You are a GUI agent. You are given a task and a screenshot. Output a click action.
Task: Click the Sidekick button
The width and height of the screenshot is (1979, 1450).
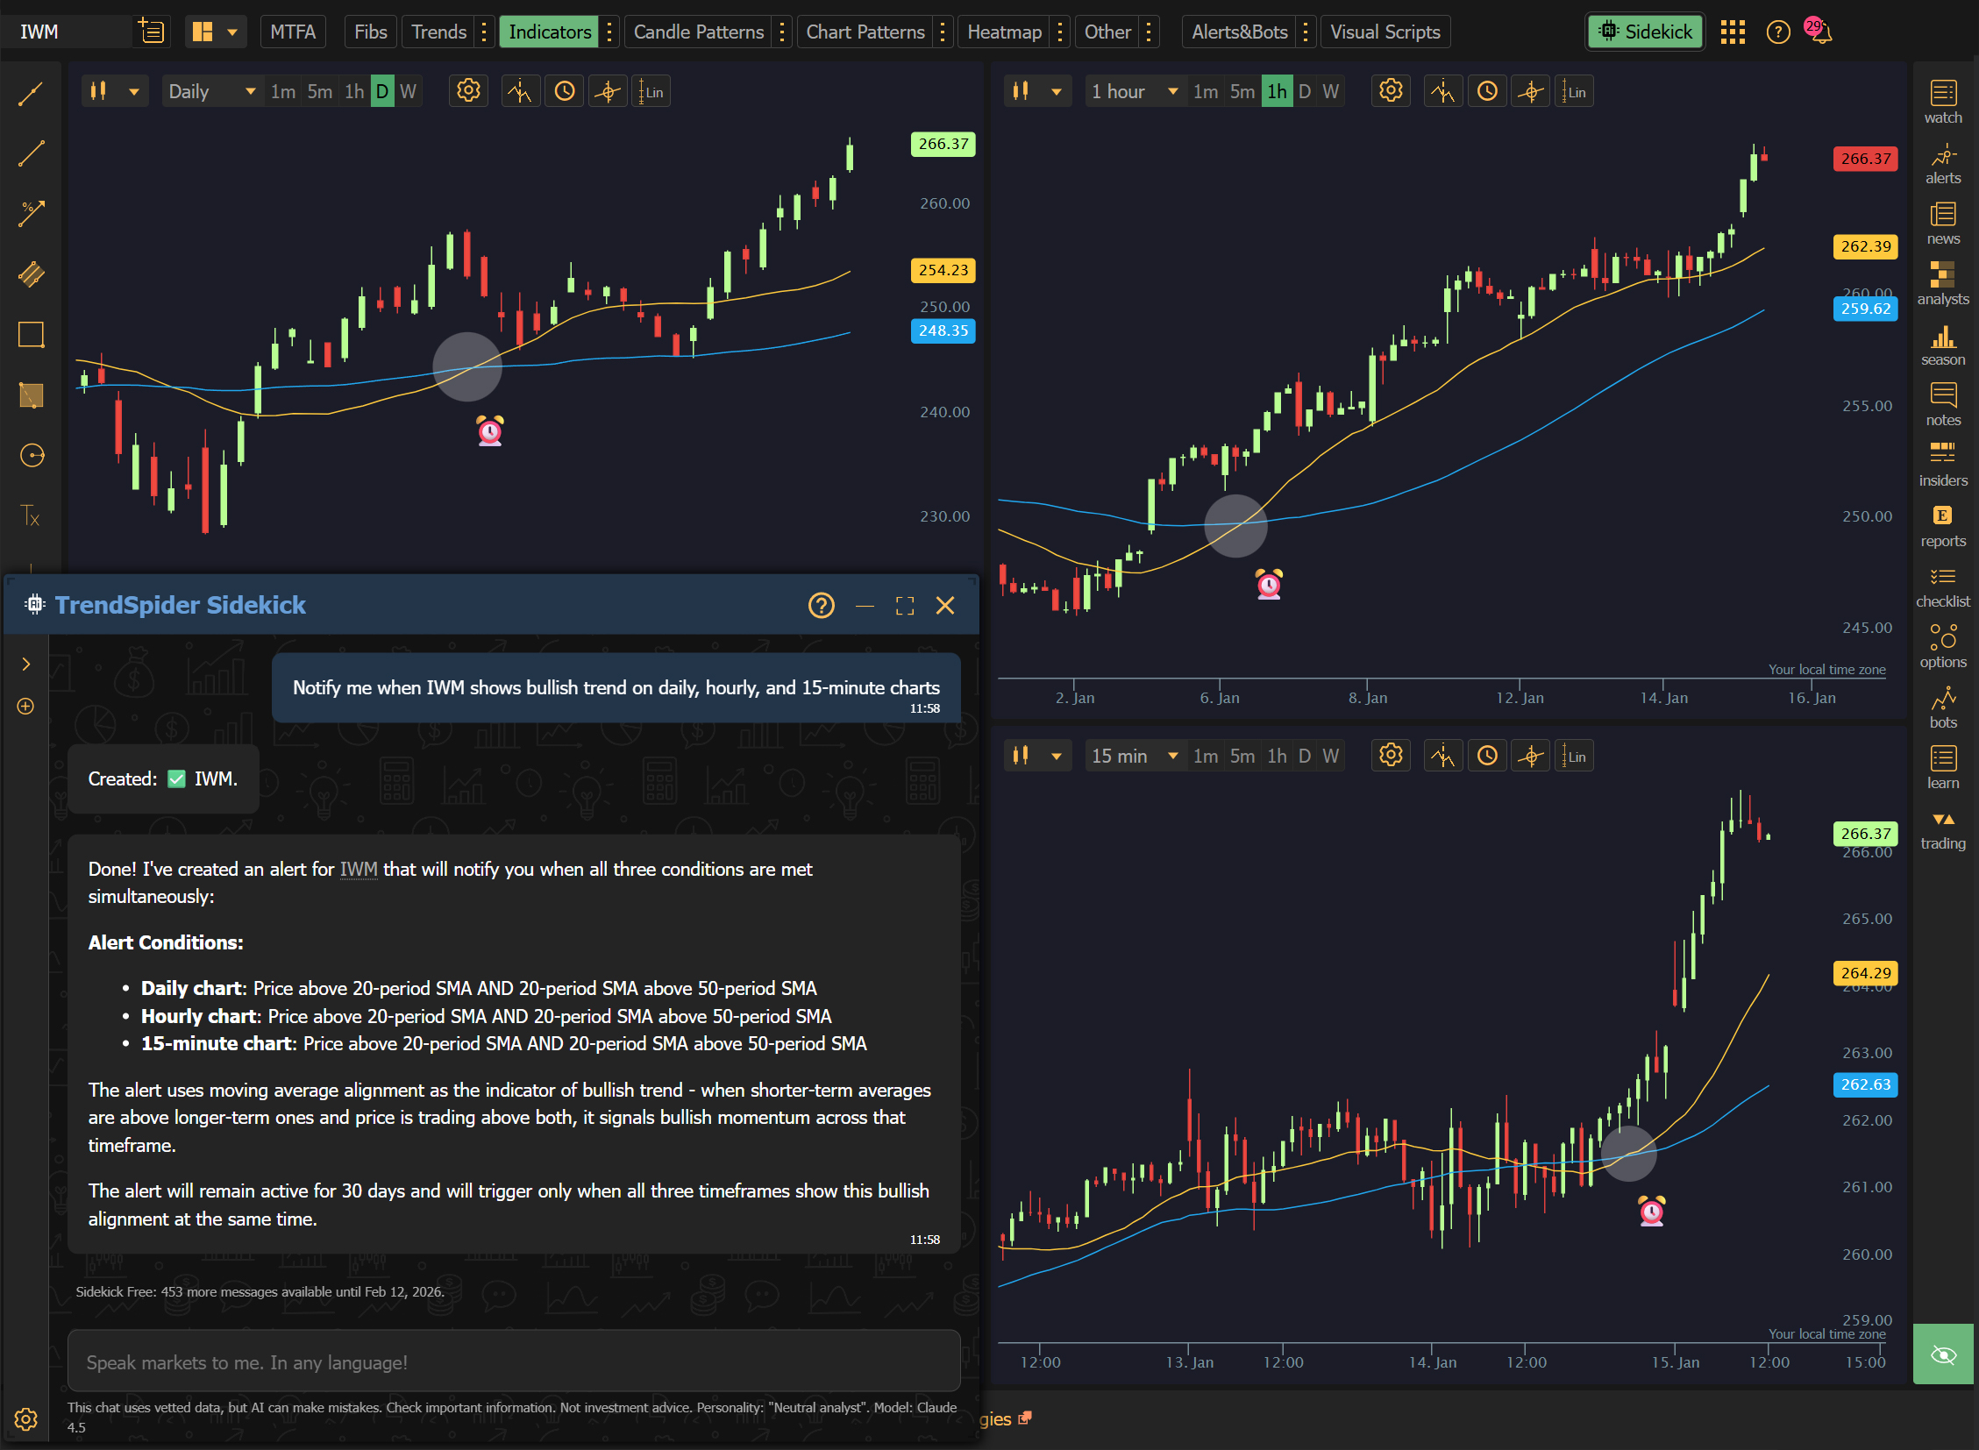(1645, 32)
